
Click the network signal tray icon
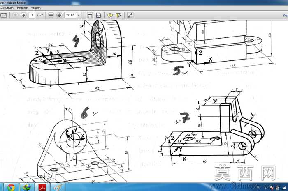click(x=284, y=188)
